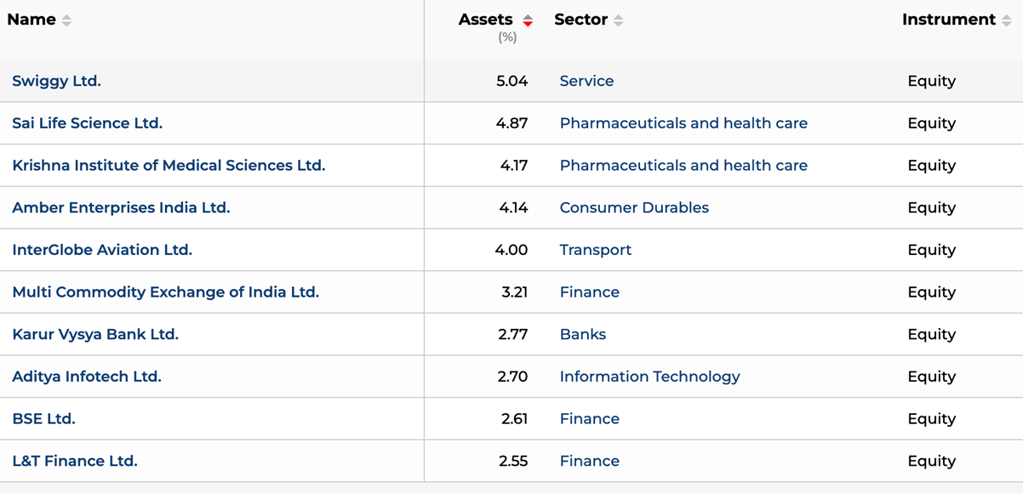Open the Consumer Durables sector link
This screenshot has width=1023, height=493.
click(x=634, y=208)
